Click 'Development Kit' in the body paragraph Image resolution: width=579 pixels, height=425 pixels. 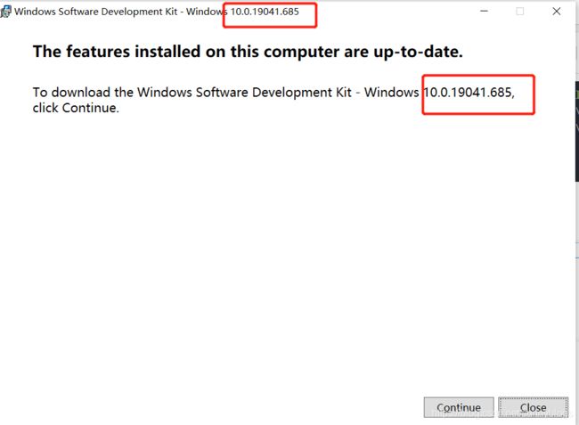point(302,93)
